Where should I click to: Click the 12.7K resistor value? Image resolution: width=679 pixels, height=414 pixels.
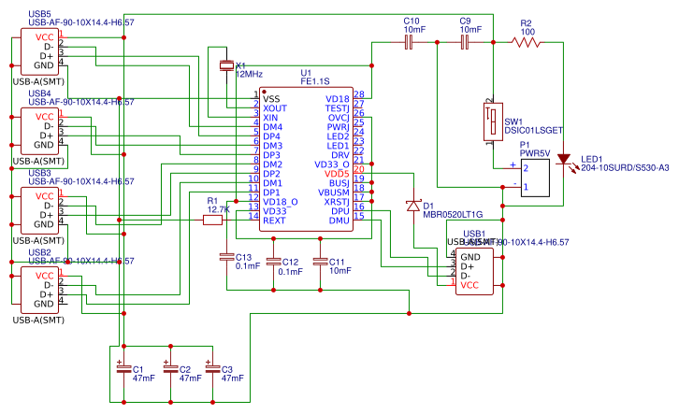point(219,209)
